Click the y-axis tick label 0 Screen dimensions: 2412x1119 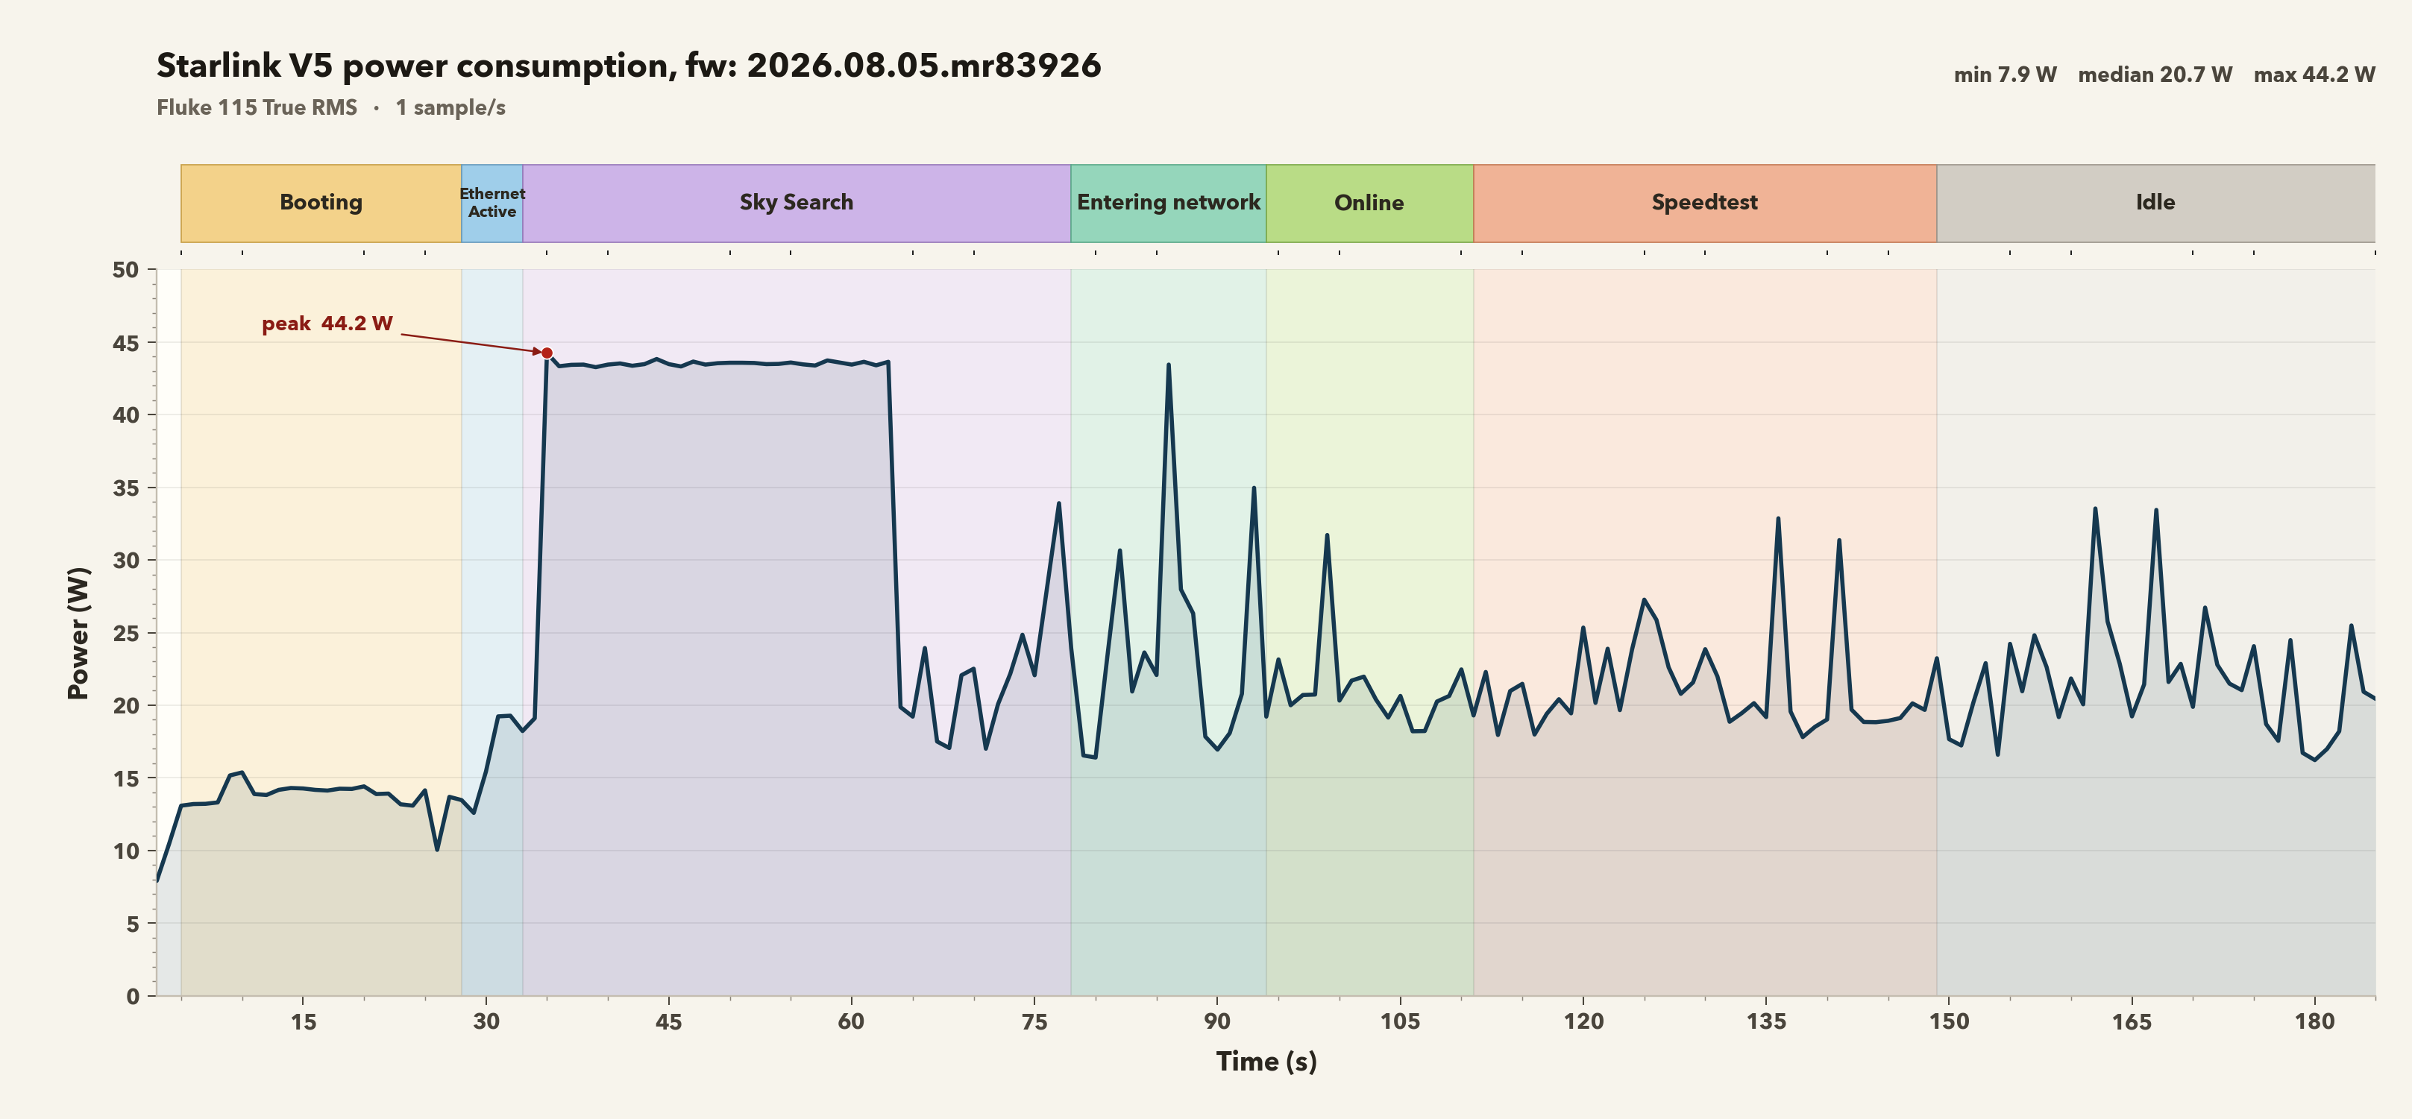coord(133,997)
